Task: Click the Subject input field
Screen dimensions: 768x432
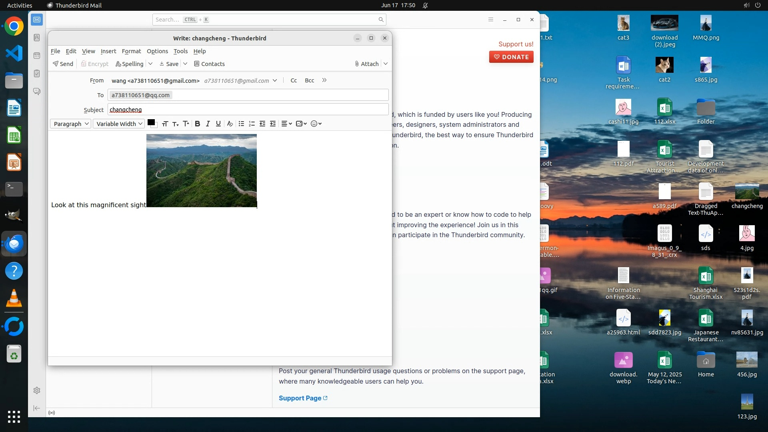Action: (x=248, y=110)
